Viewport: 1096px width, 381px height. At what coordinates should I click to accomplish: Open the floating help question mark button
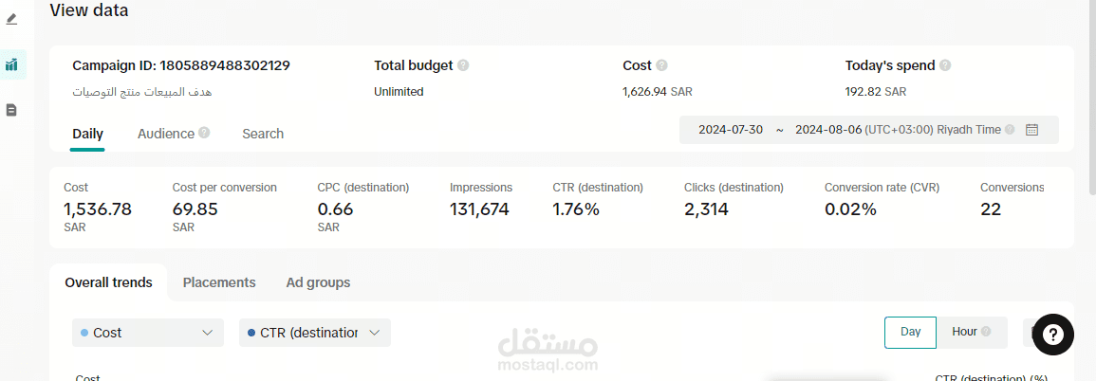coord(1053,335)
